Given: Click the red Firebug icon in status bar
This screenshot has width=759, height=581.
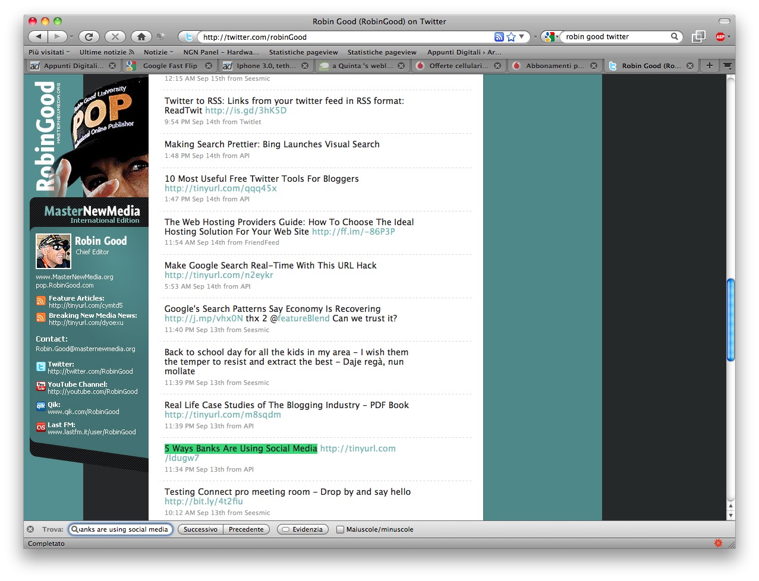Looking at the screenshot, I should (718, 543).
